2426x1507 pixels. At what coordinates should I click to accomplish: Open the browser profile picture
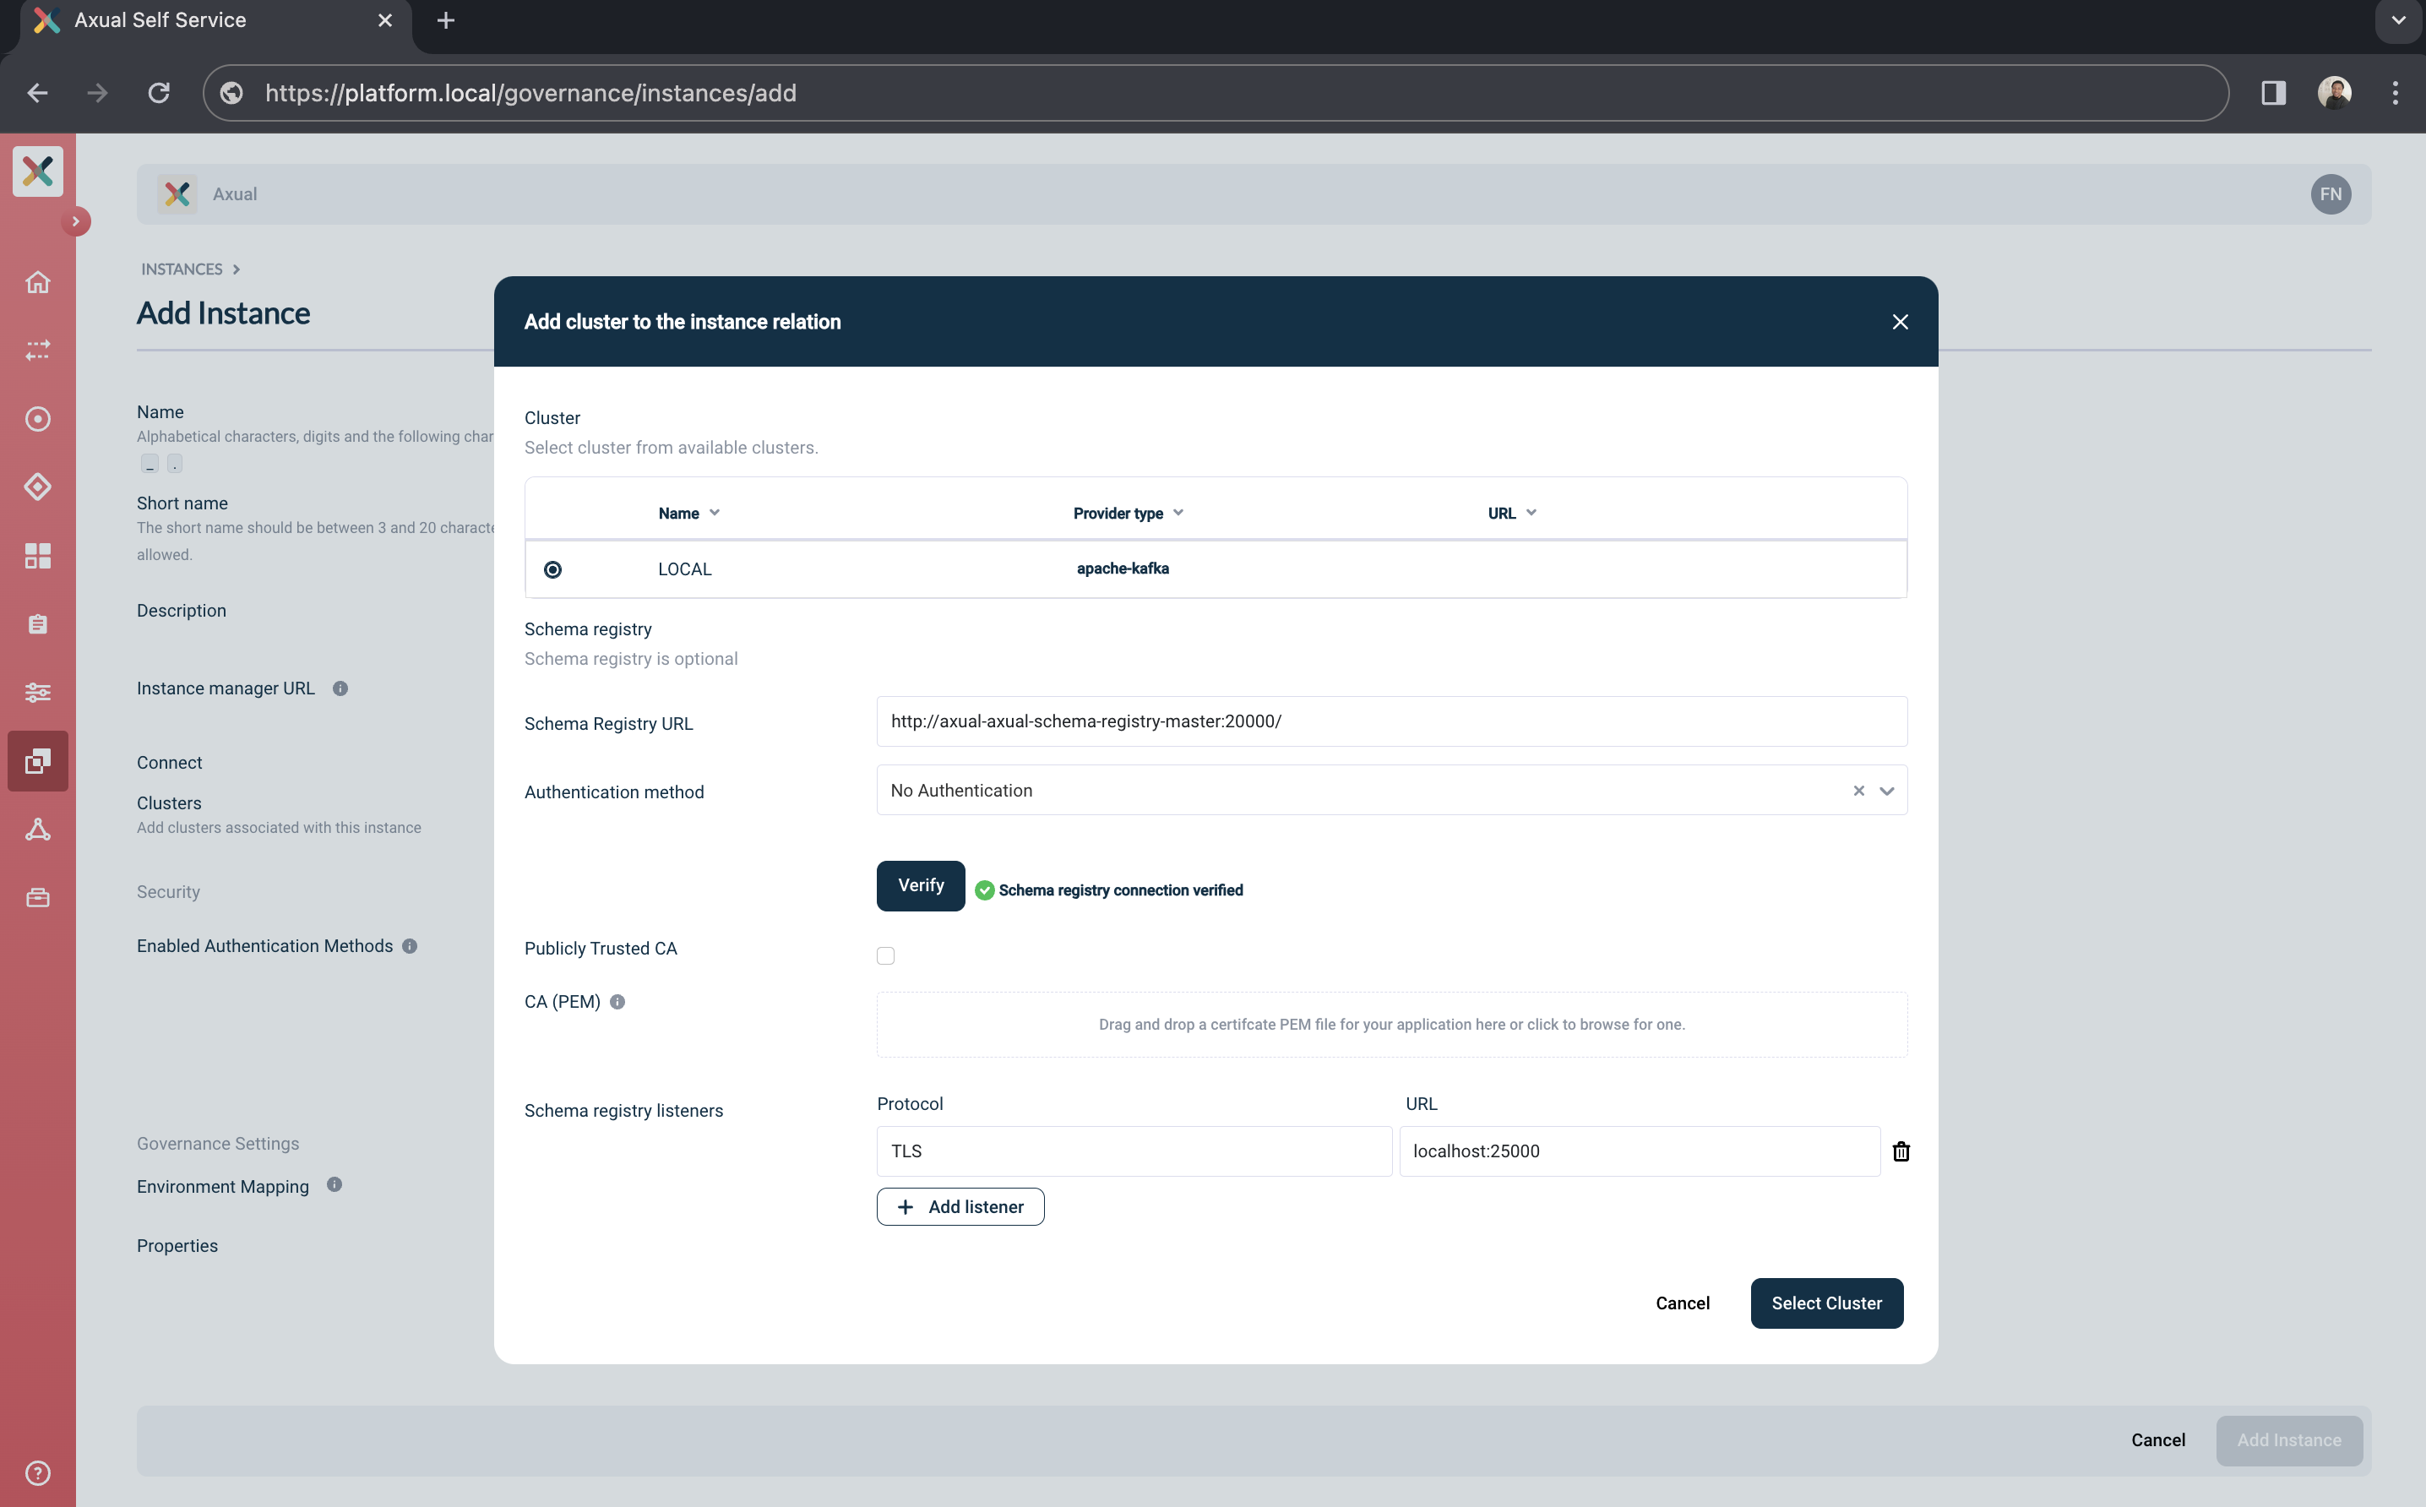[2334, 93]
